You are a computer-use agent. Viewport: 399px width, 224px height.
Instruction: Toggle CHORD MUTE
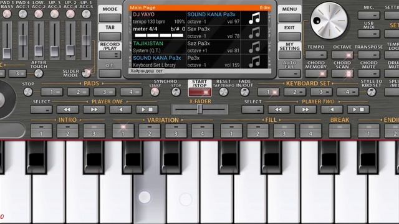pyautogui.click(x=368, y=73)
